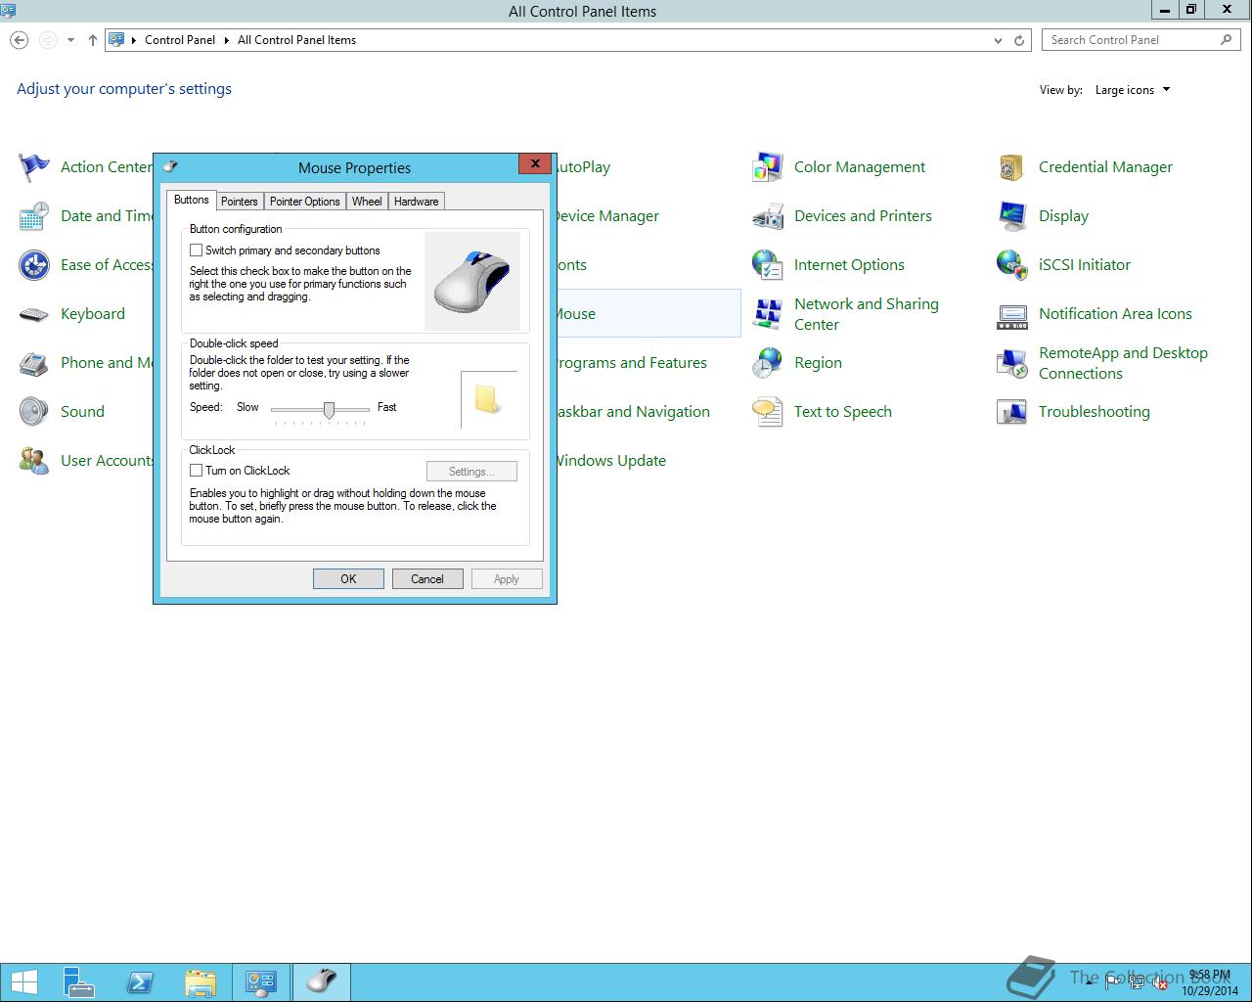Open Credential Manager icon

pos(1012,167)
